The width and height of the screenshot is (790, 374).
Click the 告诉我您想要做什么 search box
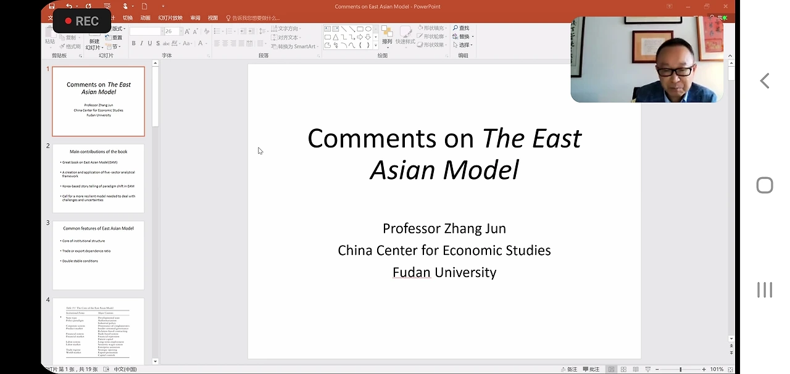click(253, 18)
